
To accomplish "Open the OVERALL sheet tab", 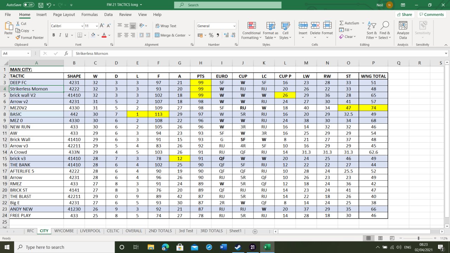I will [x=134, y=231].
